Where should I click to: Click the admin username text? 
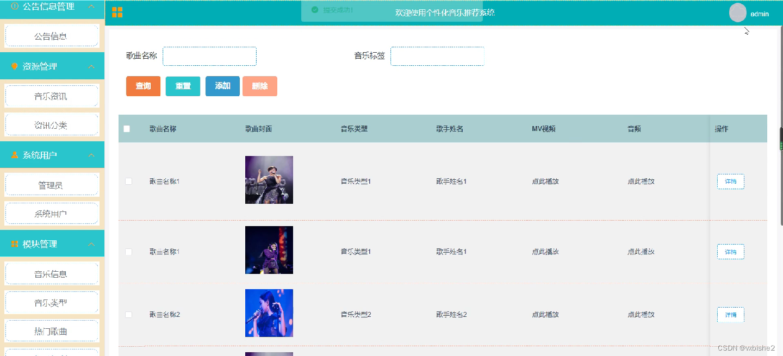click(760, 14)
